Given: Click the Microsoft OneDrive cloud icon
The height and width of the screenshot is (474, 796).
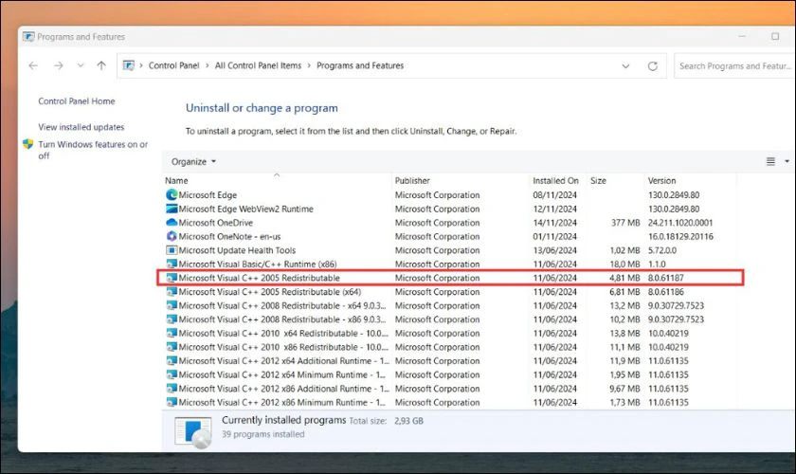Looking at the screenshot, I should pos(172,223).
